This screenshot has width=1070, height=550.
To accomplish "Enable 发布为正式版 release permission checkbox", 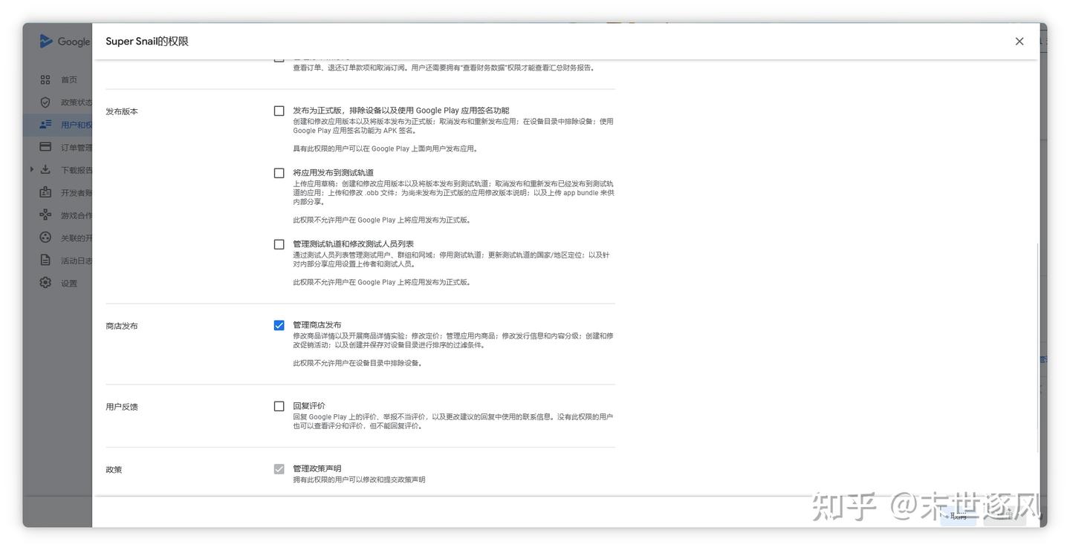I will (x=279, y=111).
